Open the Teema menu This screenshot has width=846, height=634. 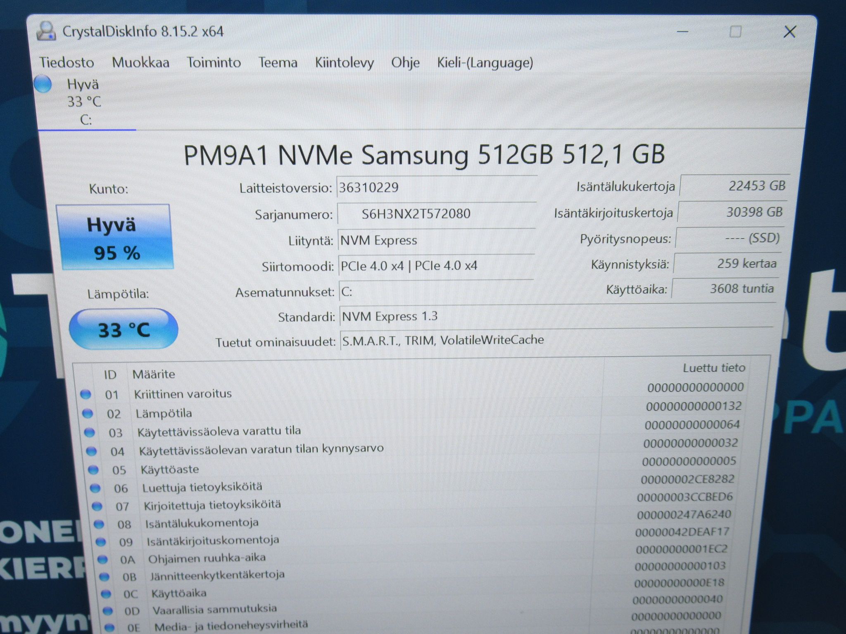tap(278, 63)
